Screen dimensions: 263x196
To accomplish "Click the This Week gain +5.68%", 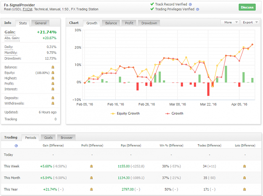I will [x=46, y=166].
